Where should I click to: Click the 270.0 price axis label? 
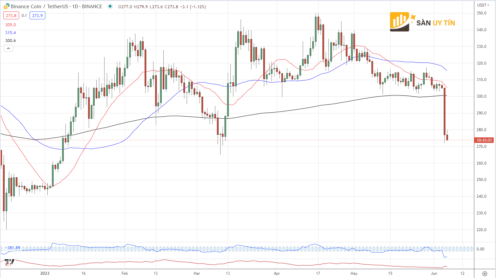[x=482, y=147]
